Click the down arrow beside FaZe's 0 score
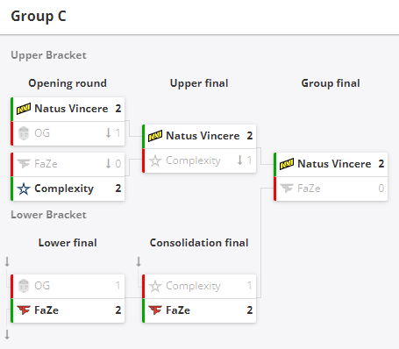Screen dimensions: 399x349 coord(109,163)
